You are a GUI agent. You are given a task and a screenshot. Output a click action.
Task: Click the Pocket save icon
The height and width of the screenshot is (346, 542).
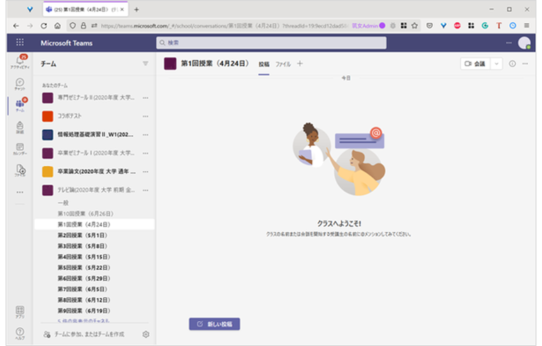[429, 26]
